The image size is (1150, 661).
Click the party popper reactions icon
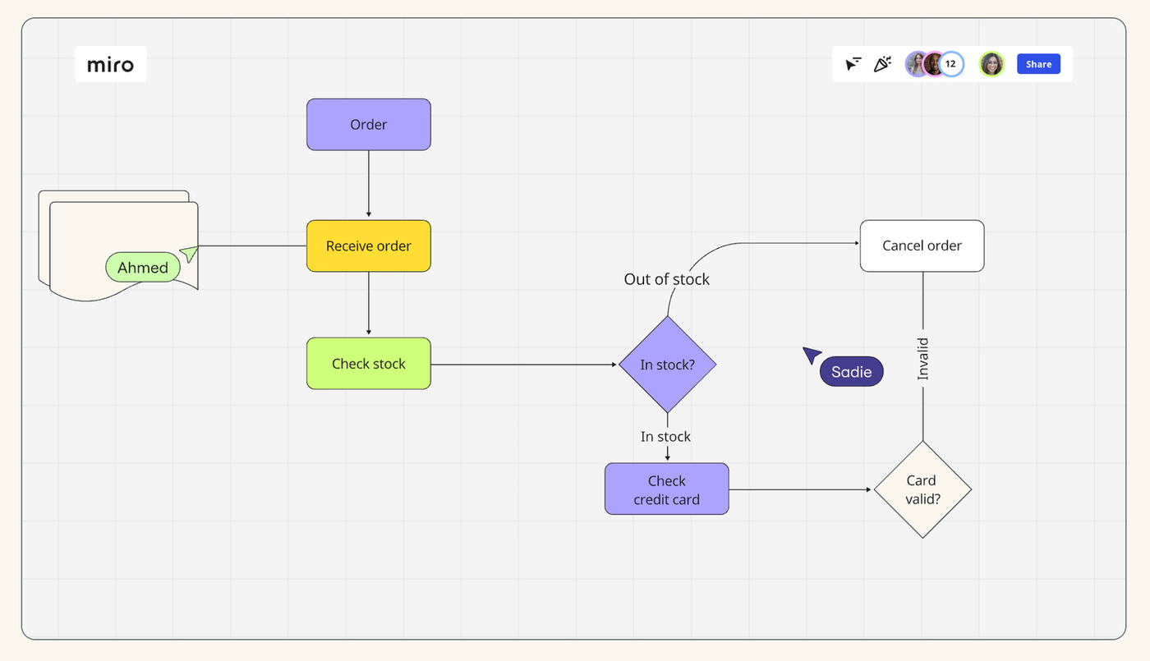pos(882,64)
